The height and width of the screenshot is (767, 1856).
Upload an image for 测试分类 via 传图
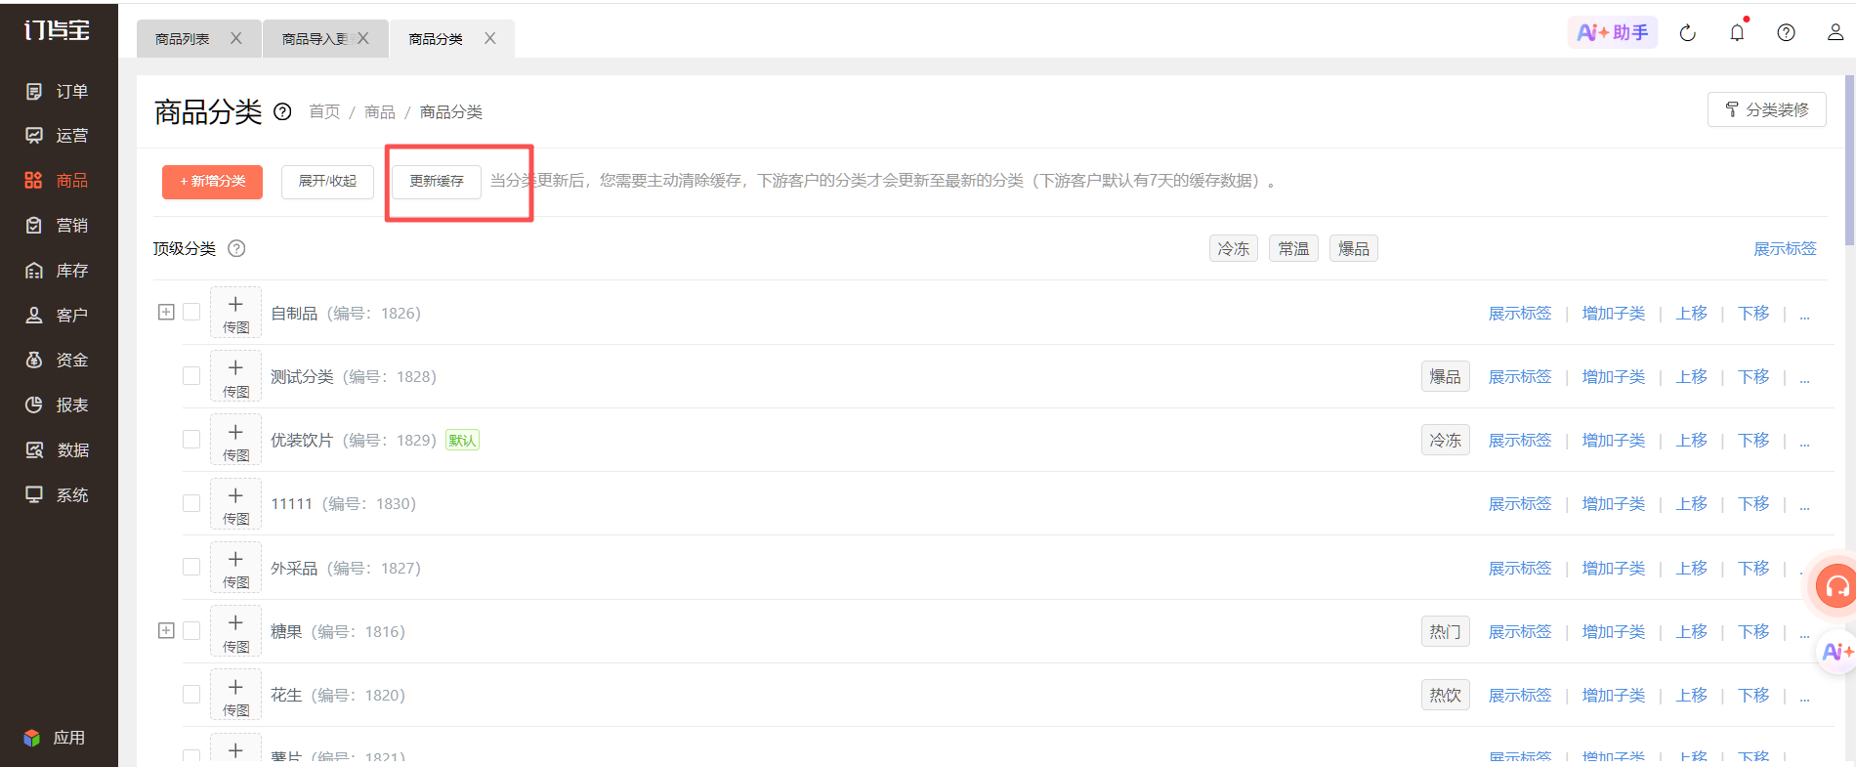pos(235,376)
